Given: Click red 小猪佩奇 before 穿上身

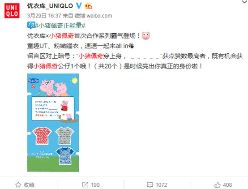Looking at the screenshot, I should pyautogui.click(x=91, y=56).
